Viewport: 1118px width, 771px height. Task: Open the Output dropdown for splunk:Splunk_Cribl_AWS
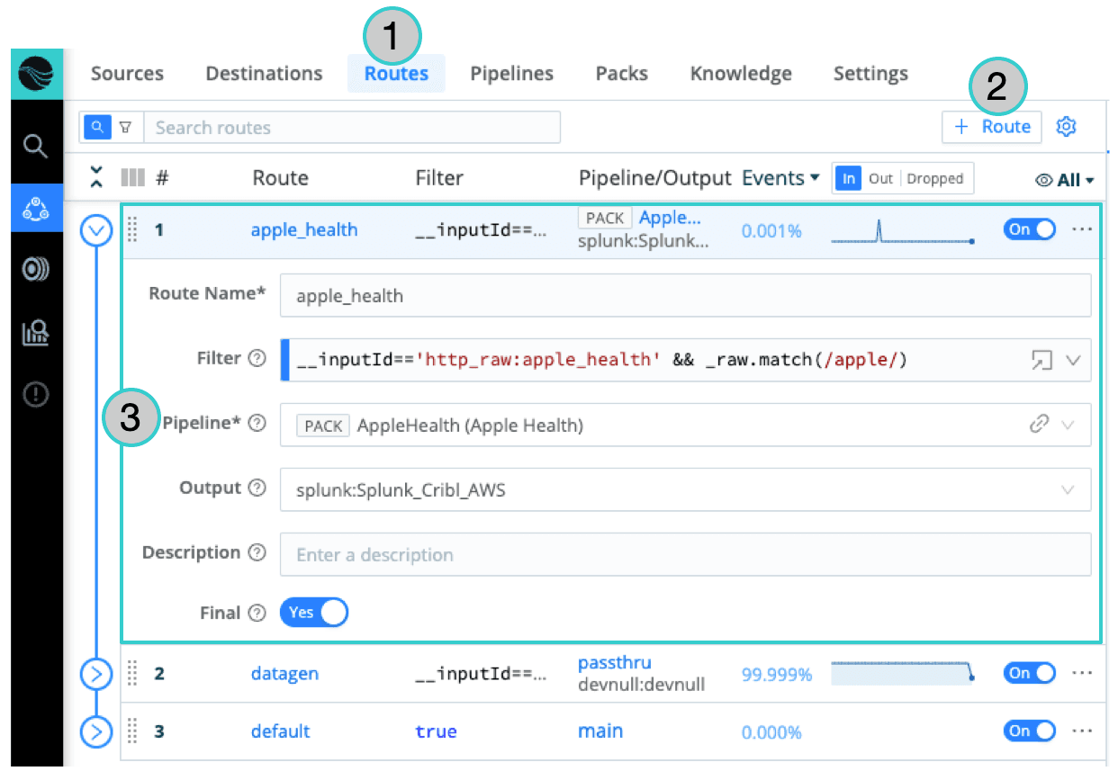[x=1068, y=490]
